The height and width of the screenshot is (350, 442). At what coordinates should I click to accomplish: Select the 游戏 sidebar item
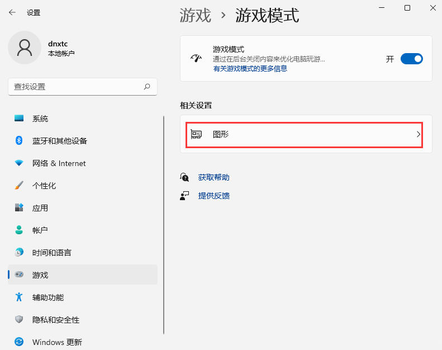pos(83,275)
